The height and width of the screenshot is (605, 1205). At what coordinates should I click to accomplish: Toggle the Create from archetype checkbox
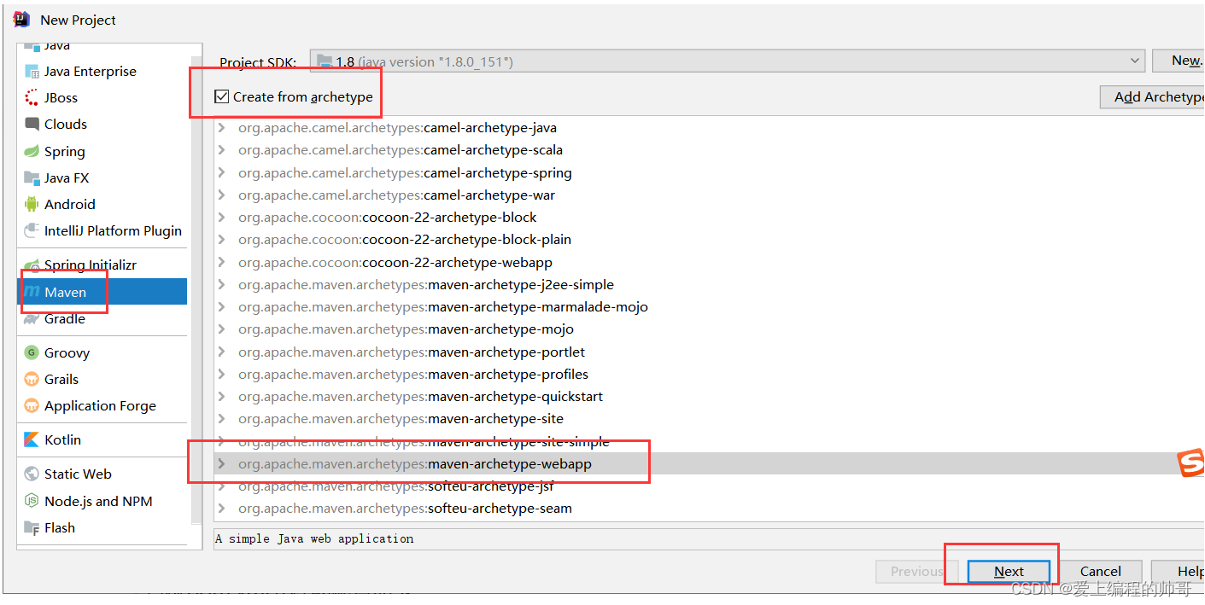point(222,97)
